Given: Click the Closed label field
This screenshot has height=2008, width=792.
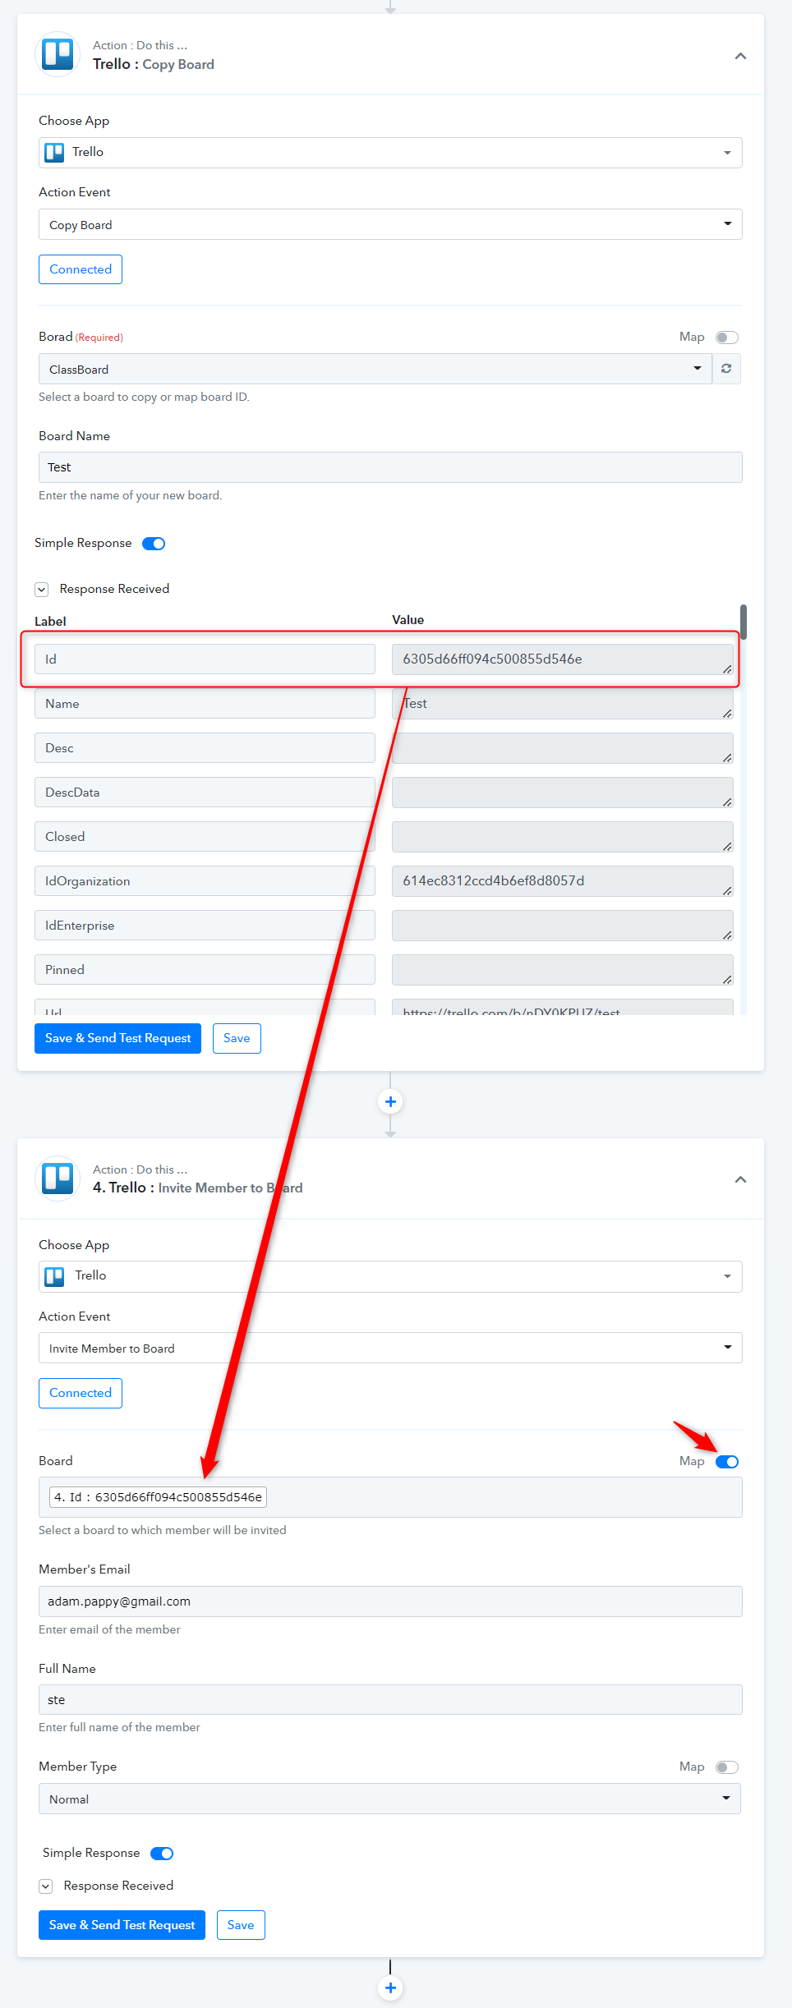Looking at the screenshot, I should click(x=205, y=837).
